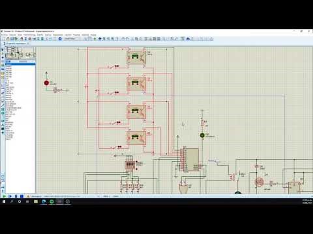Image resolution: width=313 pixels, height=234 pixels.
Task: Open the Library menu
Action: 68,34
